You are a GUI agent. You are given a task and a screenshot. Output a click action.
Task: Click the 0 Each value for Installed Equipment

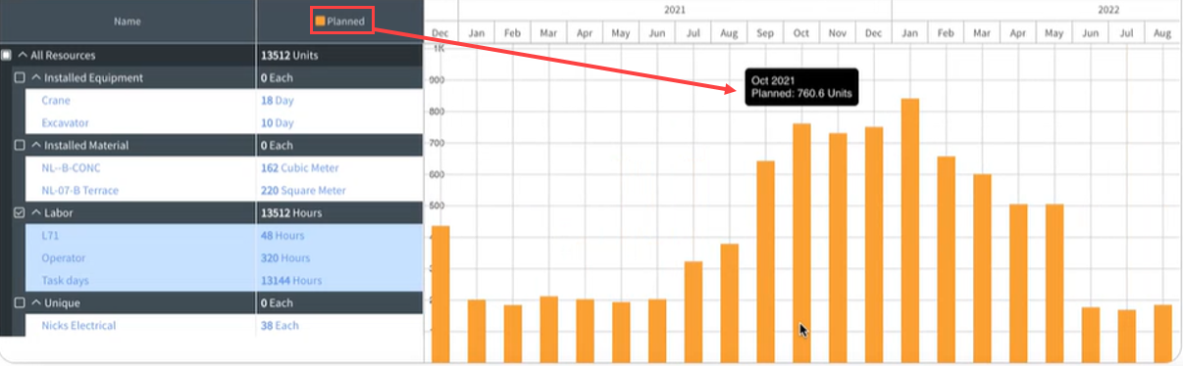[278, 77]
